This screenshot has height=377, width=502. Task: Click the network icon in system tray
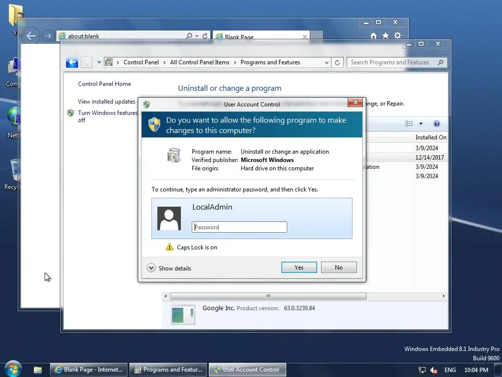(422, 370)
